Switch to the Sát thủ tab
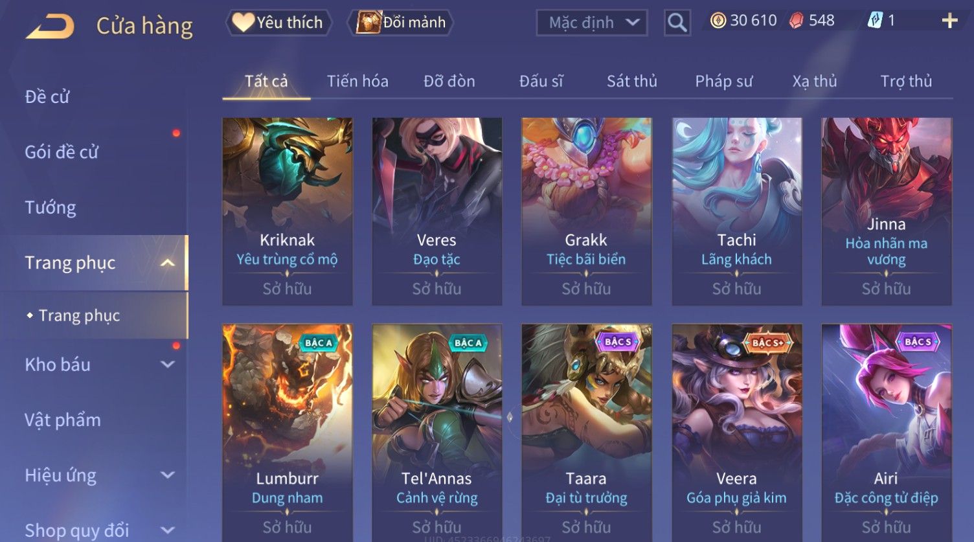Screen dimensions: 974x542 point(631,81)
